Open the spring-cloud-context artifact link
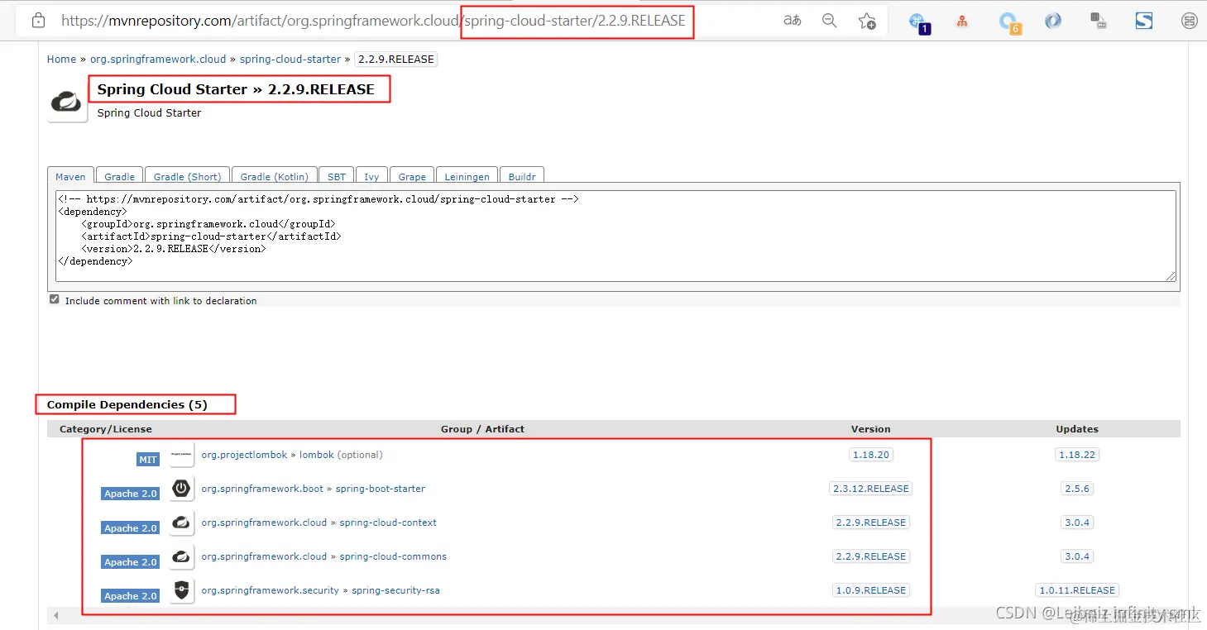1207x630 pixels. tap(388, 523)
